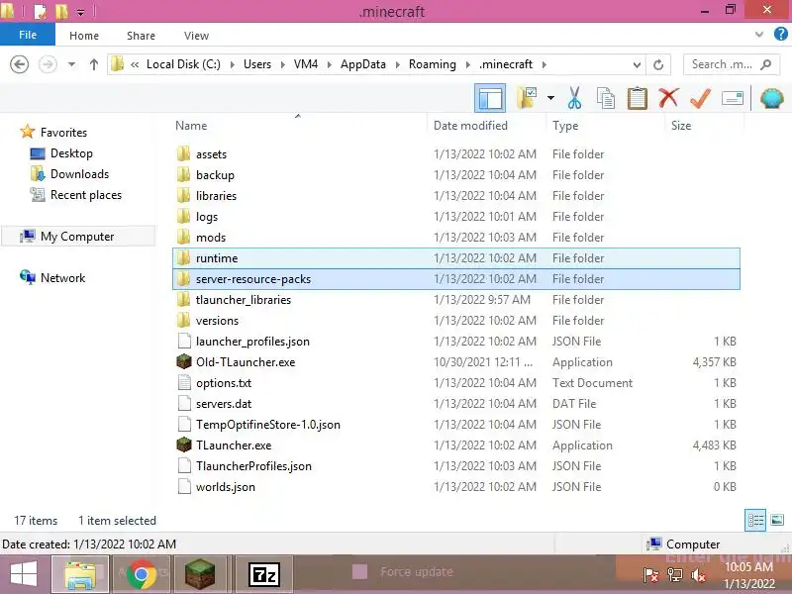Open the recent locations dropdown arrow
Screen dimensions: 792x594
click(x=71, y=64)
